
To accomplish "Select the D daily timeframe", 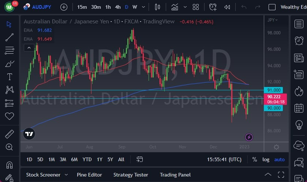I will (x=127, y=7).
